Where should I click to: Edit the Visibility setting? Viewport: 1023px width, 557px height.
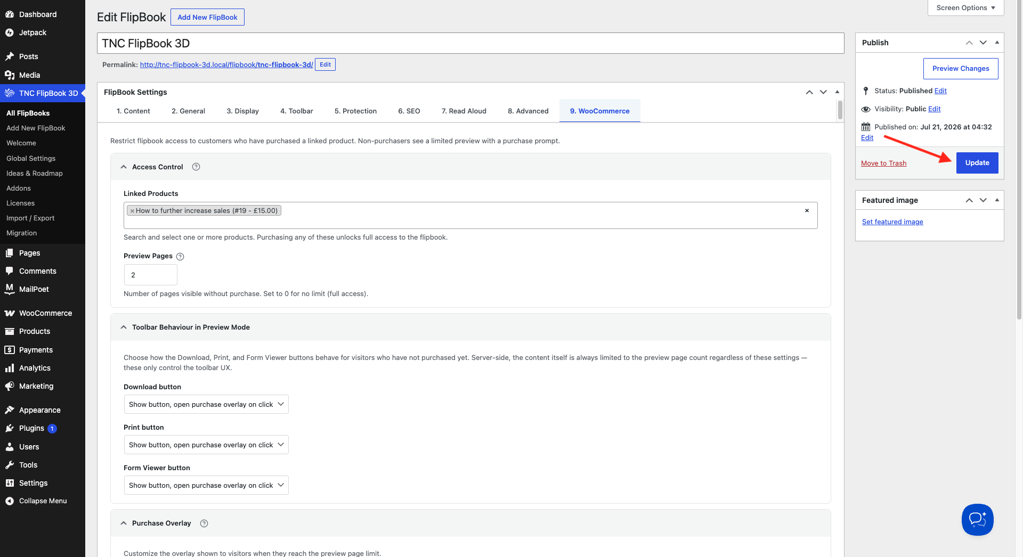pyautogui.click(x=935, y=109)
